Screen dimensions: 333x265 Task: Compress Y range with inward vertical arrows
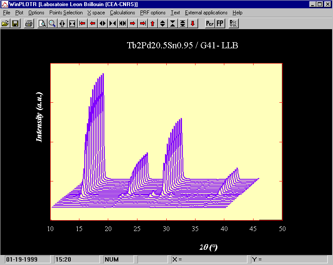[x=173, y=23]
